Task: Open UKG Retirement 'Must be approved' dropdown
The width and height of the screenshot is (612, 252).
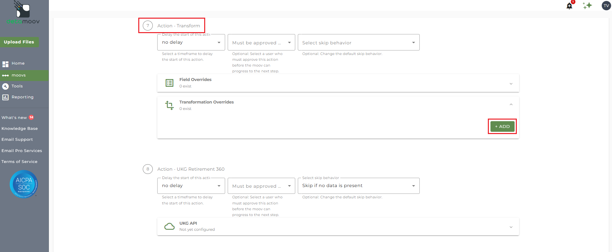Action: pyautogui.click(x=261, y=186)
